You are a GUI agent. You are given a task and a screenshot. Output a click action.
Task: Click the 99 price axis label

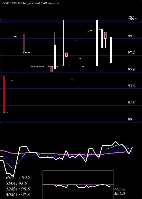click(x=130, y=36)
